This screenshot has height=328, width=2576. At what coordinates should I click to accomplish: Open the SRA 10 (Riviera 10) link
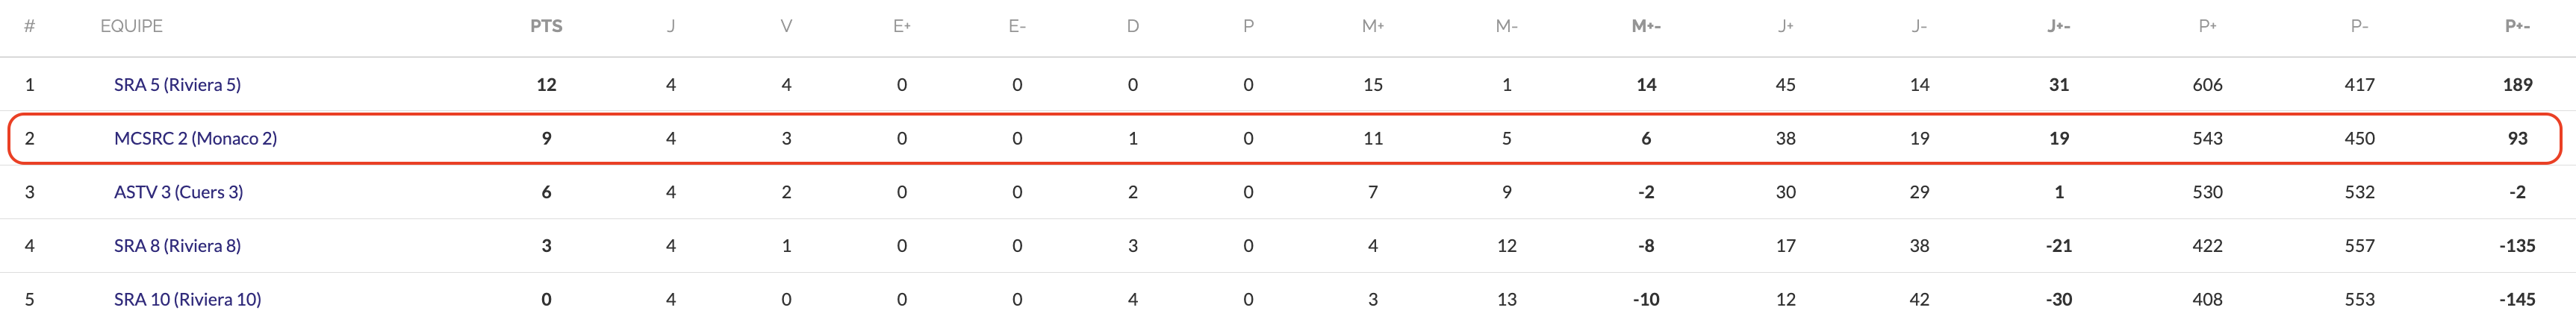pyautogui.click(x=187, y=299)
